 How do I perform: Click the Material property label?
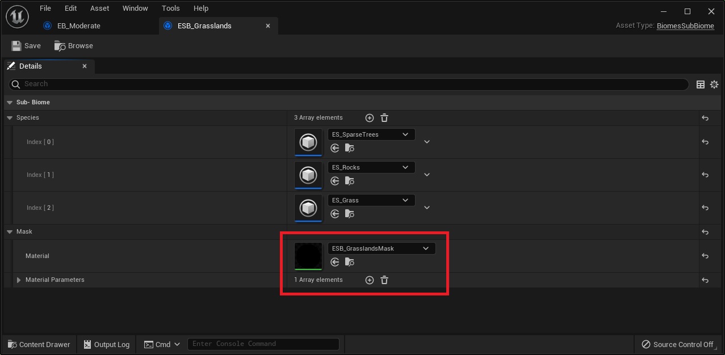click(37, 256)
